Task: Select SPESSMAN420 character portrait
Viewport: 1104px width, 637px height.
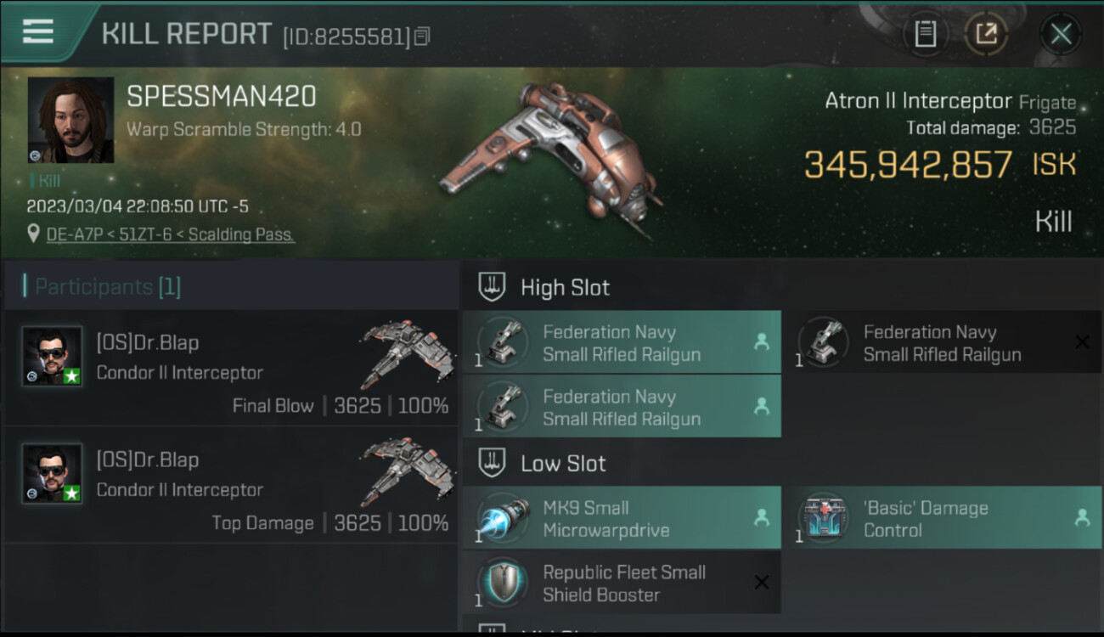Action: [x=70, y=120]
